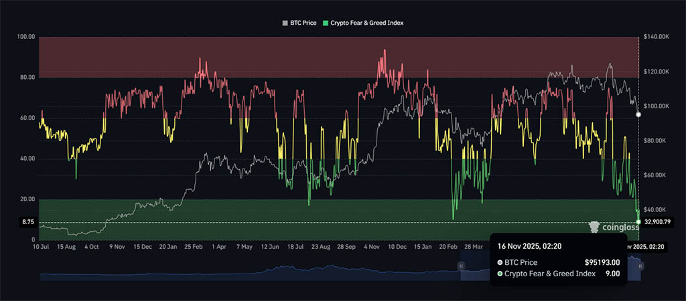686x301 pixels.
Task: Click the green dot beside tooltip index row
Action: coord(501,274)
